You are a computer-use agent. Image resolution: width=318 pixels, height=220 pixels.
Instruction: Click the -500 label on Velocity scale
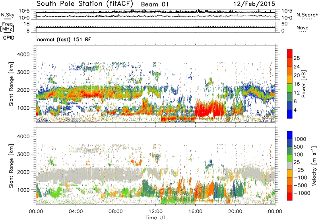(301, 185)
